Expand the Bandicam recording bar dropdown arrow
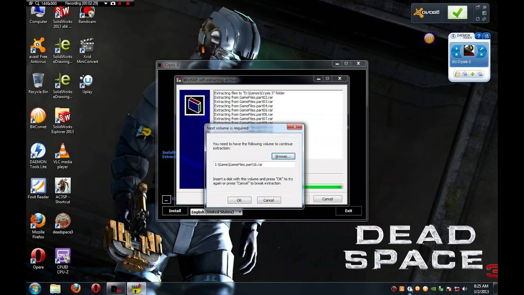 (106, 3)
